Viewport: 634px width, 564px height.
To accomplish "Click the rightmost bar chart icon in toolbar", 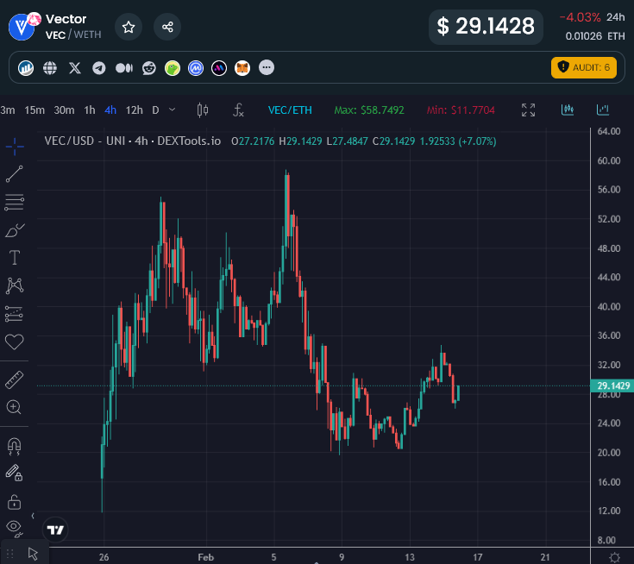I will (x=602, y=110).
